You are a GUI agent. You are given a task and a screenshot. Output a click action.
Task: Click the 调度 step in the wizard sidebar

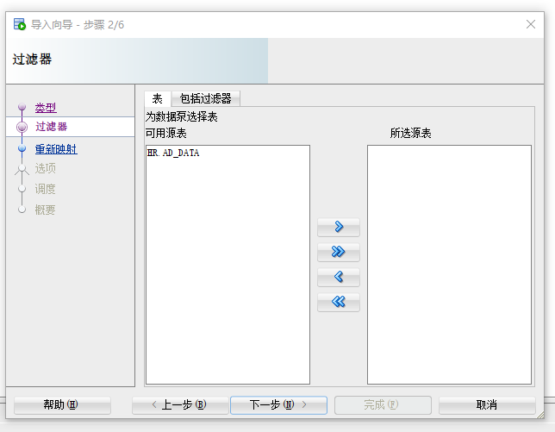pos(46,189)
